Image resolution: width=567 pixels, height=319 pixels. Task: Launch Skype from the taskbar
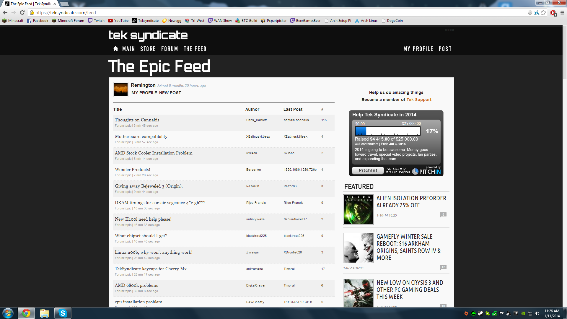click(63, 313)
